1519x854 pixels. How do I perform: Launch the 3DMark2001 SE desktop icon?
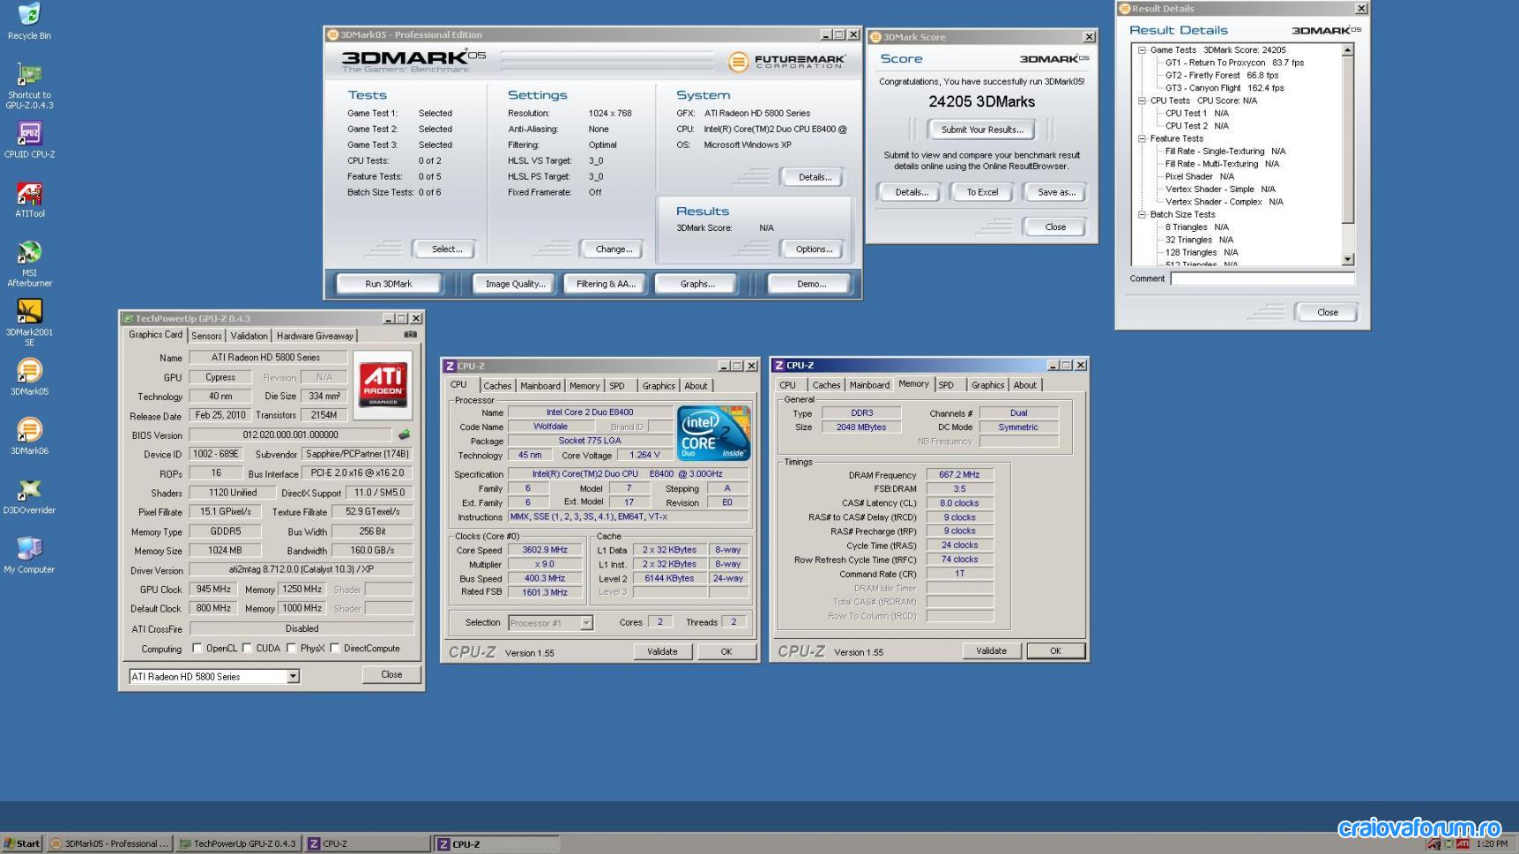[x=29, y=322]
